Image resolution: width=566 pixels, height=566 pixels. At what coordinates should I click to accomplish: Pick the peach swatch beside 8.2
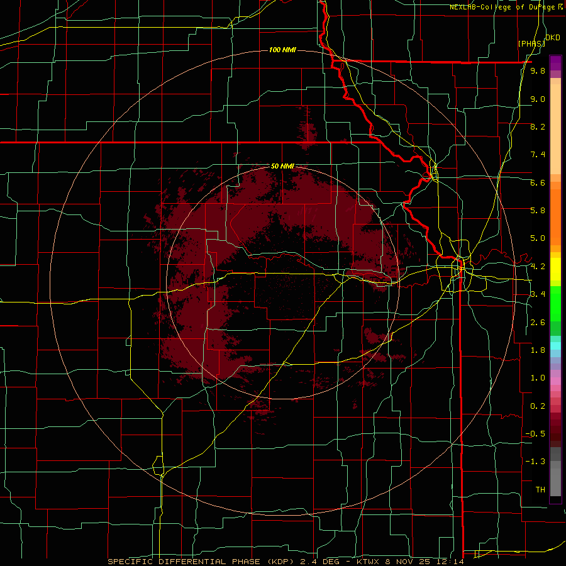tap(555, 129)
